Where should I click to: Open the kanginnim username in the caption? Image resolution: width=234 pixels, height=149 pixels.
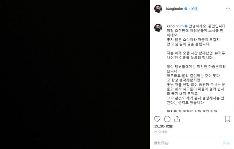point(175,26)
